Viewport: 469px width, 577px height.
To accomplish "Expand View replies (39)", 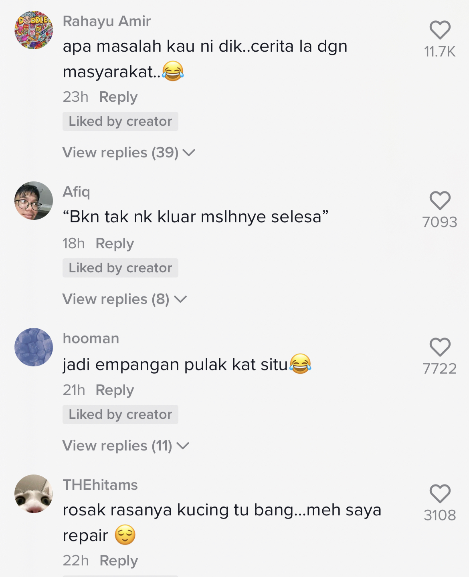I will tap(128, 153).
